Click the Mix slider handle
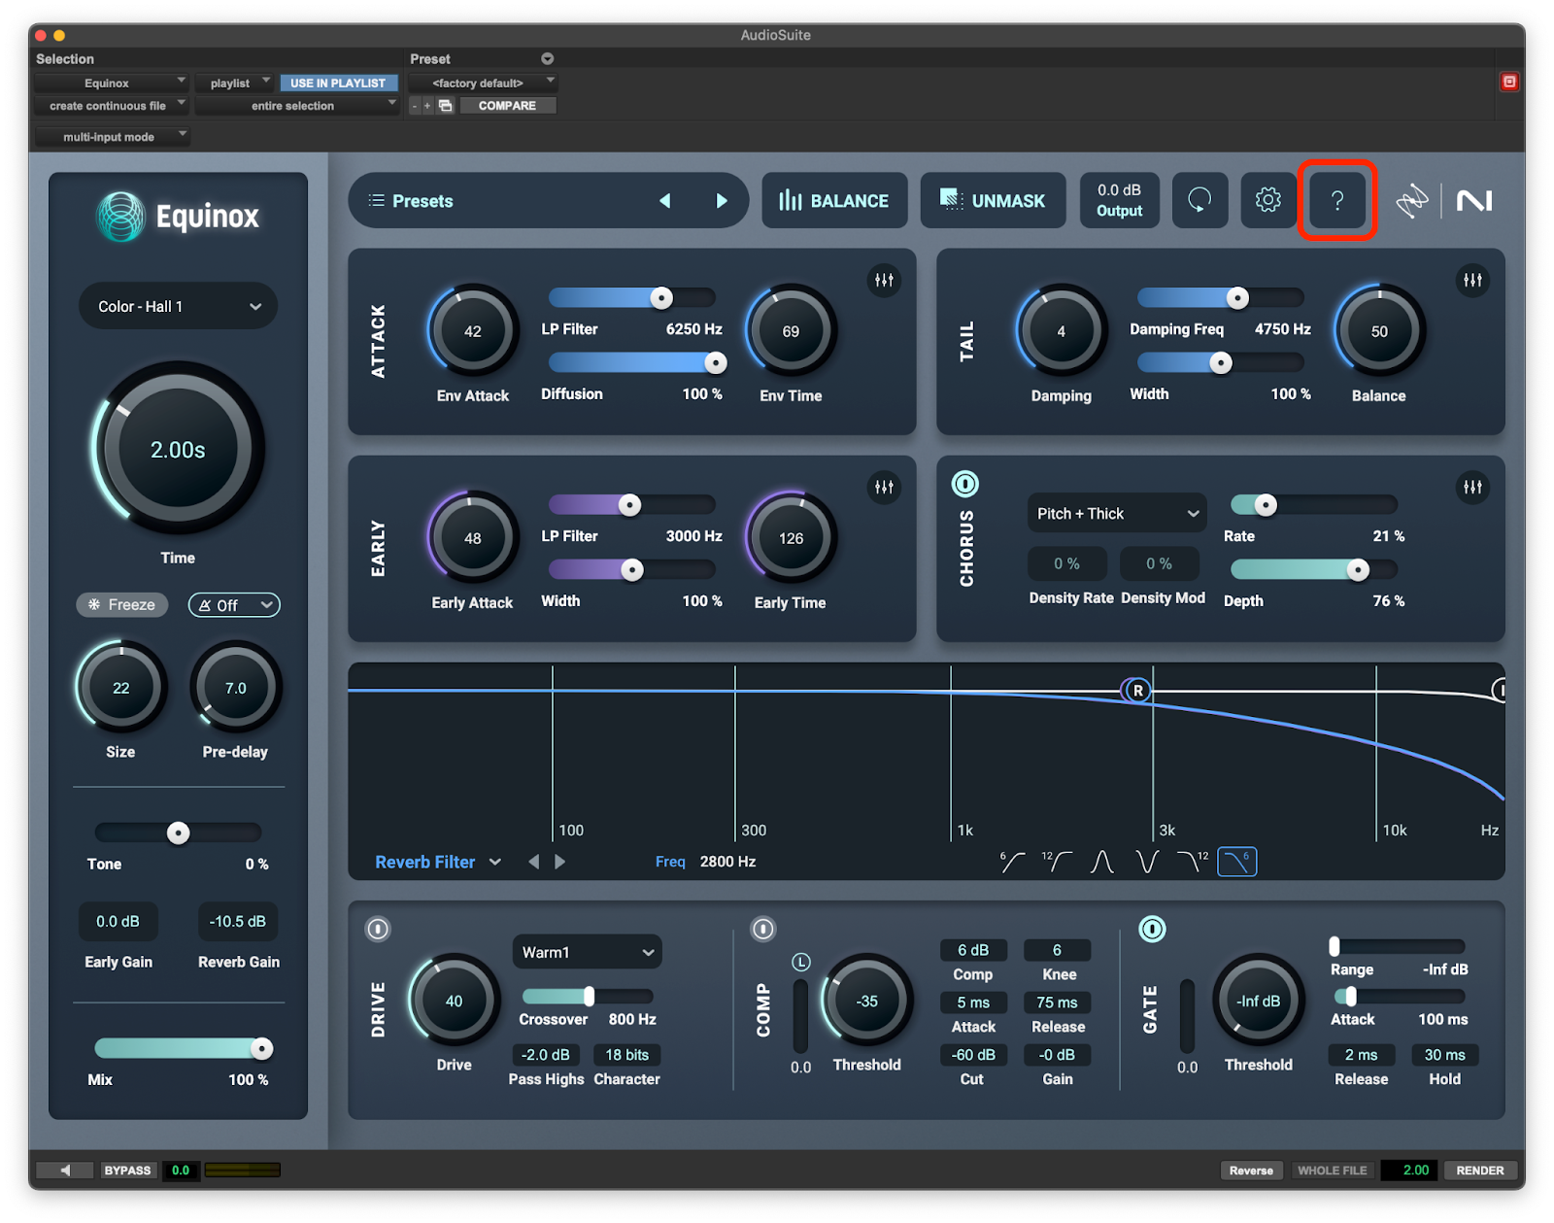 pyautogui.click(x=261, y=1049)
